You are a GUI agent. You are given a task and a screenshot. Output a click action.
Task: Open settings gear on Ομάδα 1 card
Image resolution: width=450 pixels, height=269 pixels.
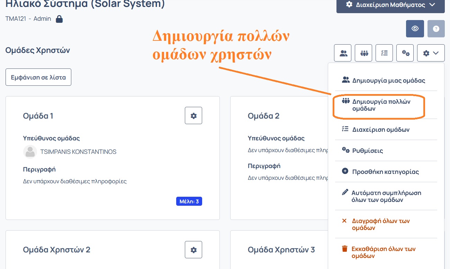coord(193,116)
